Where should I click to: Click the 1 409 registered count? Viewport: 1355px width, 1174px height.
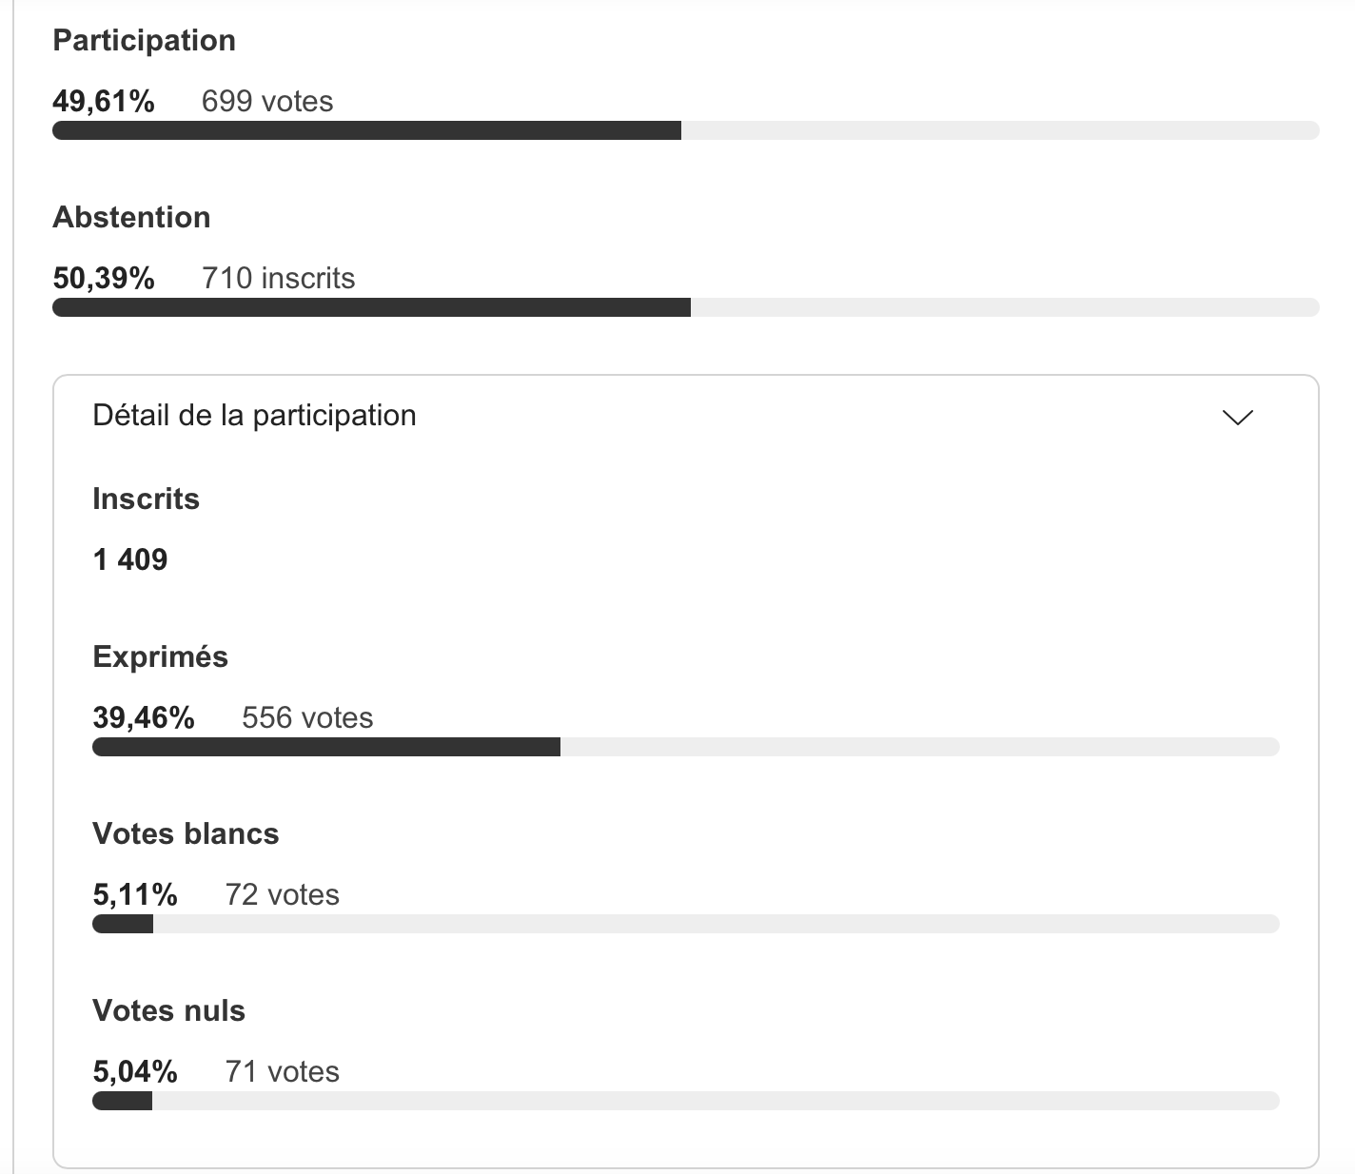coord(129,559)
